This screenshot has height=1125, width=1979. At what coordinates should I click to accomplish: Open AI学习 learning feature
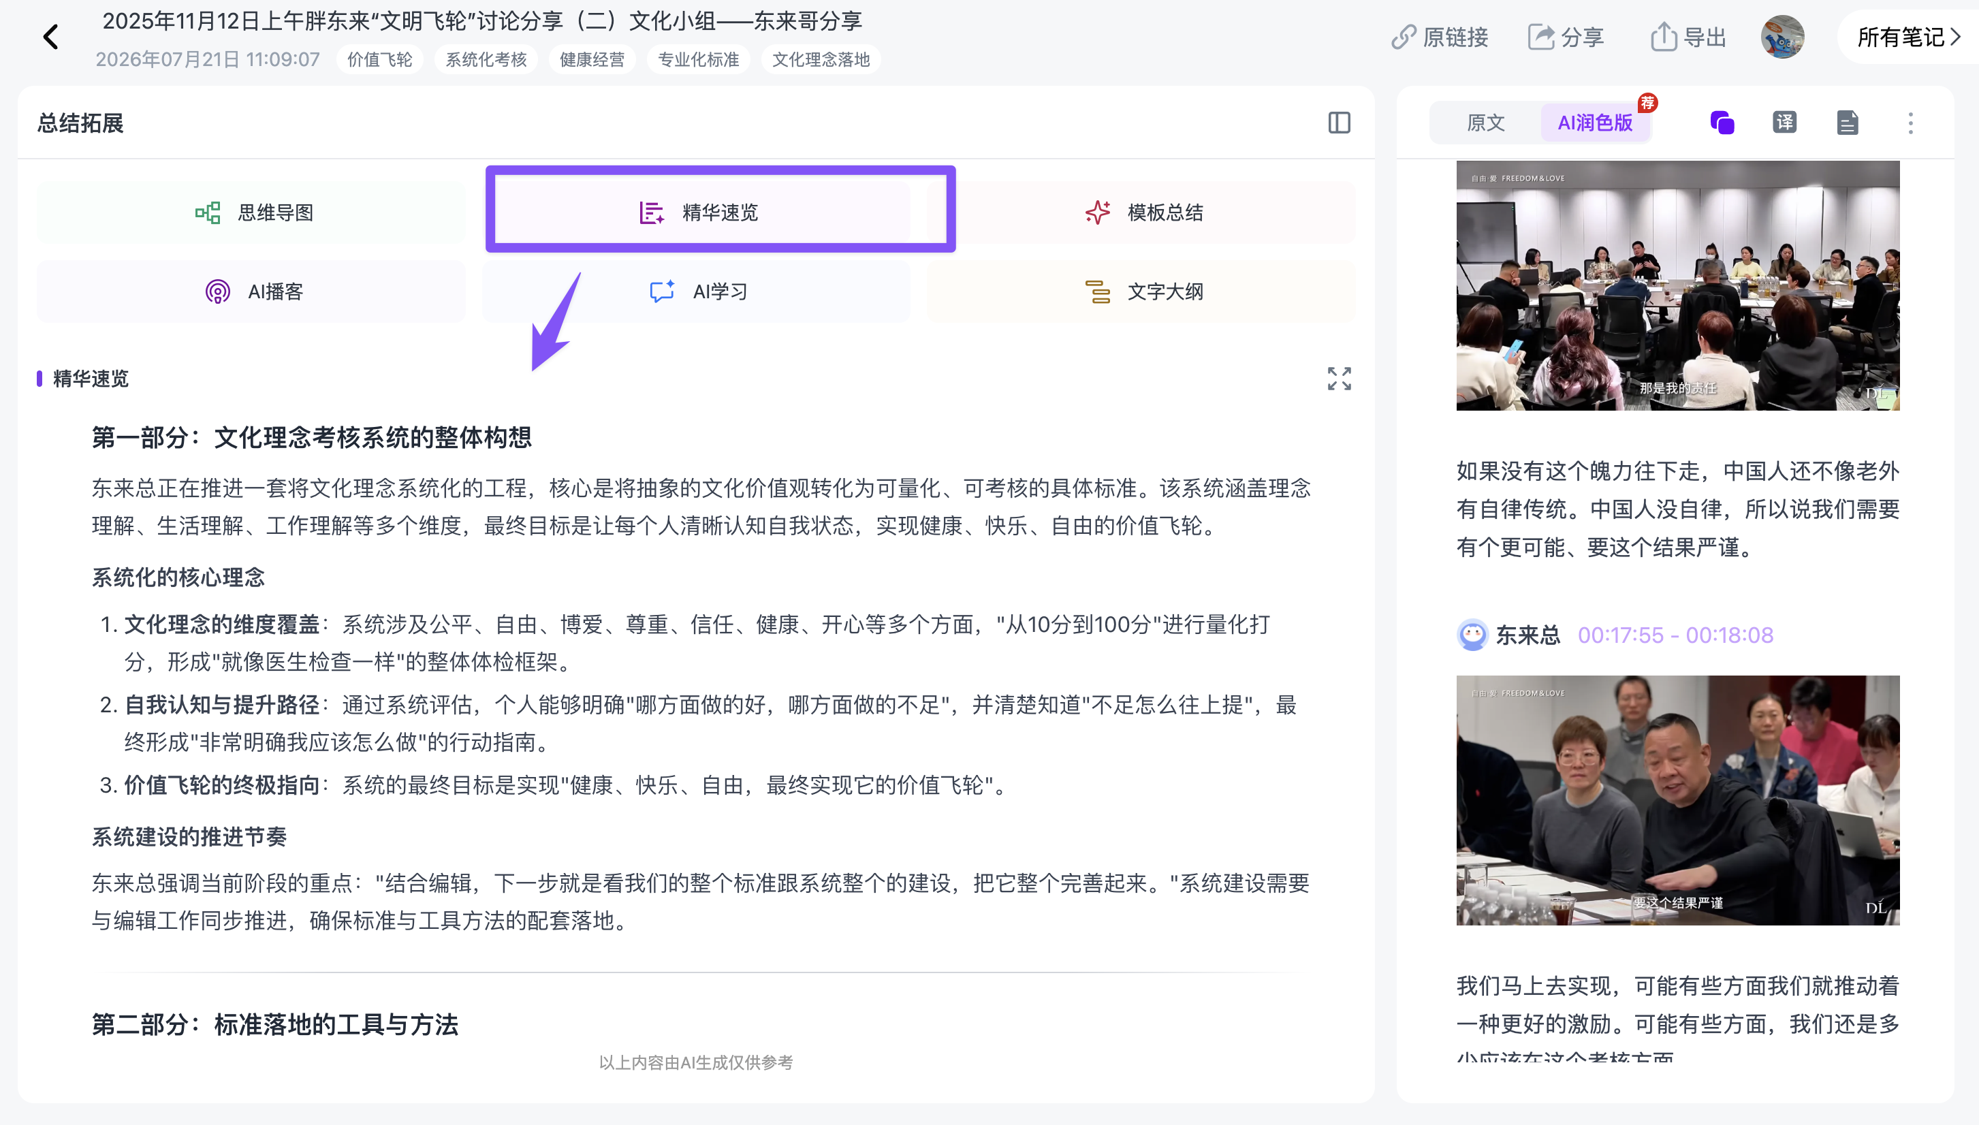697,291
